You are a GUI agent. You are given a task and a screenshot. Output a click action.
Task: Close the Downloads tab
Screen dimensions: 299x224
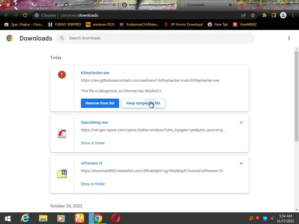tap(230, 5)
